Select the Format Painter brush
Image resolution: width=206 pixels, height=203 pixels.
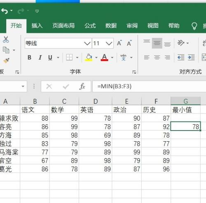point(6,61)
